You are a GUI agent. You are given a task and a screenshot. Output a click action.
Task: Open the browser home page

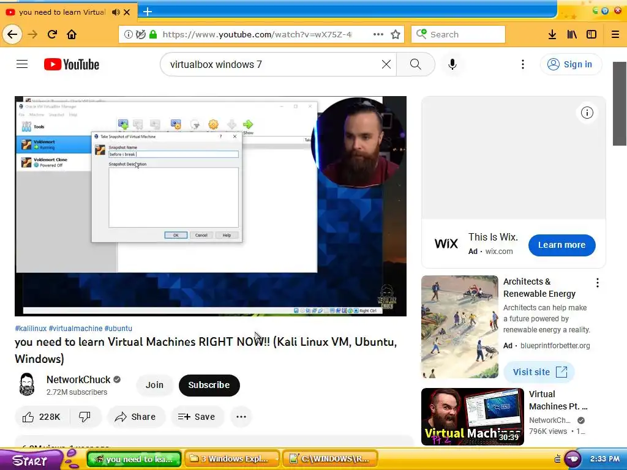72,34
